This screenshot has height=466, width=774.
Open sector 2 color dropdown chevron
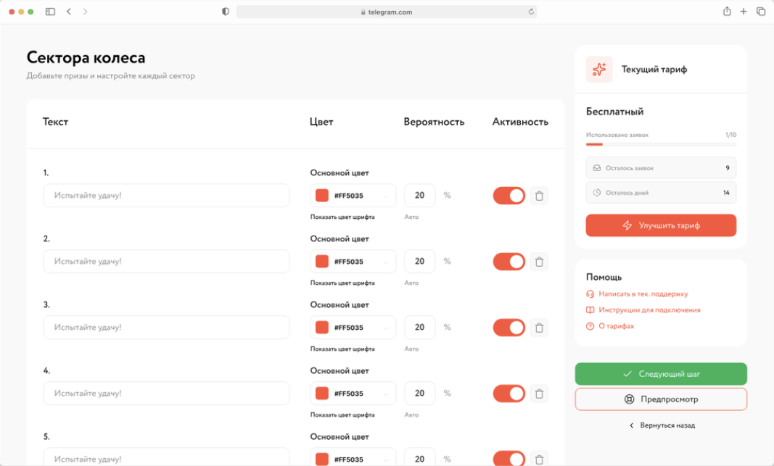pyautogui.click(x=385, y=262)
